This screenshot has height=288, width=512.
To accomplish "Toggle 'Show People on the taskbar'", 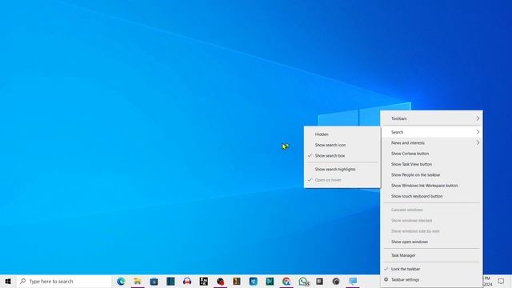I will [431, 175].
